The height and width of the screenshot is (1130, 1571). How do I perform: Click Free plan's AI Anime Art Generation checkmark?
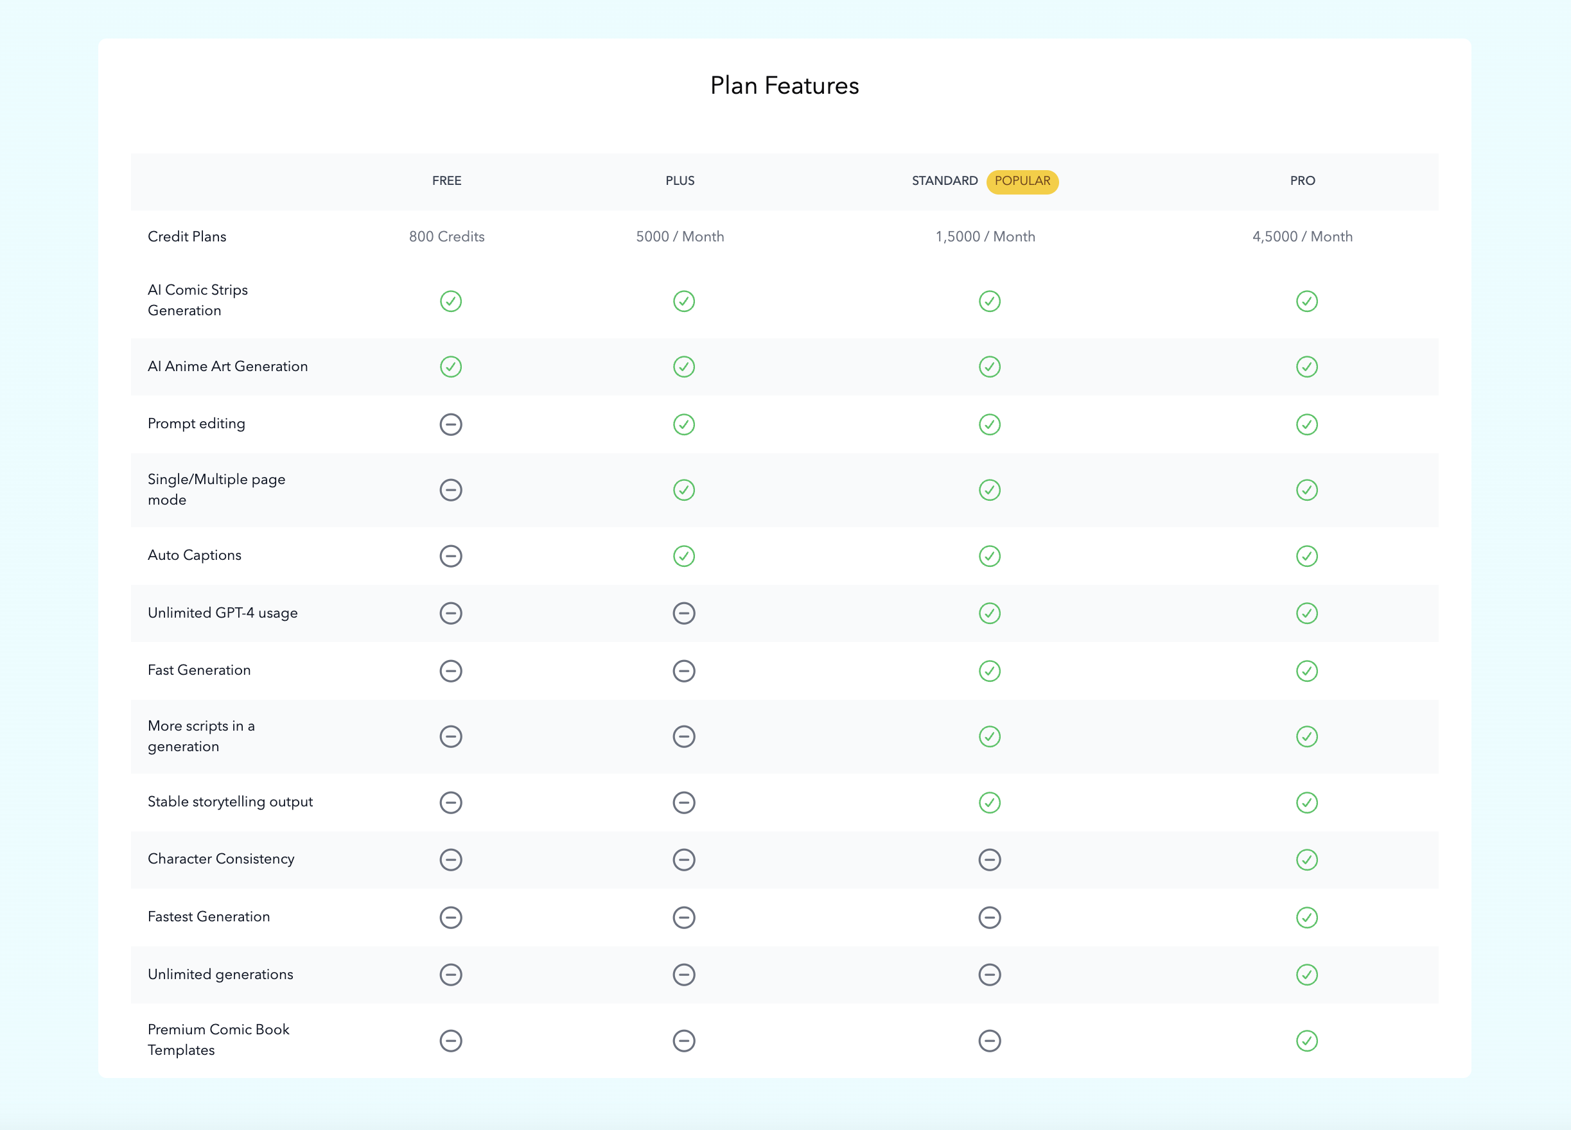[x=450, y=367]
